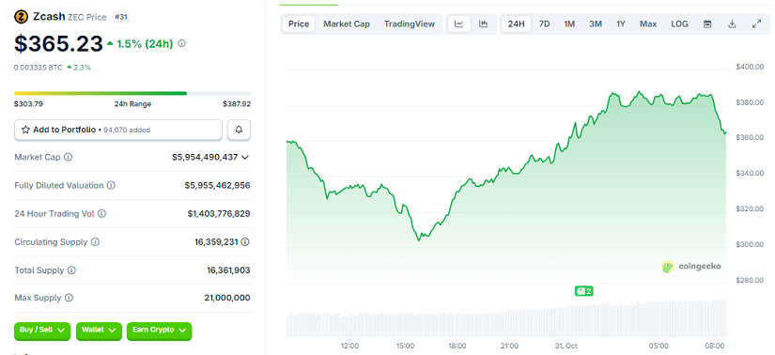
Task: Click the $5,955,462,956 valuation value
Action: point(217,185)
